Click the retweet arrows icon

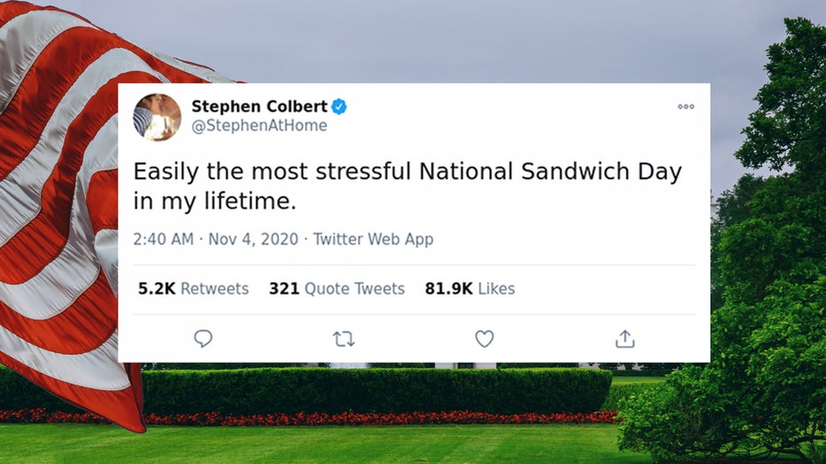pyautogui.click(x=344, y=338)
